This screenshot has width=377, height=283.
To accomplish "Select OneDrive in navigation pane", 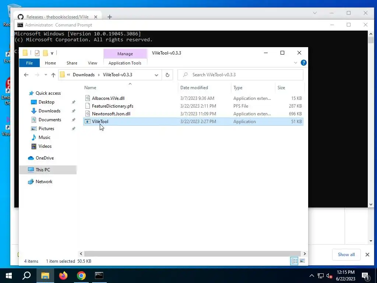I will point(45,158).
